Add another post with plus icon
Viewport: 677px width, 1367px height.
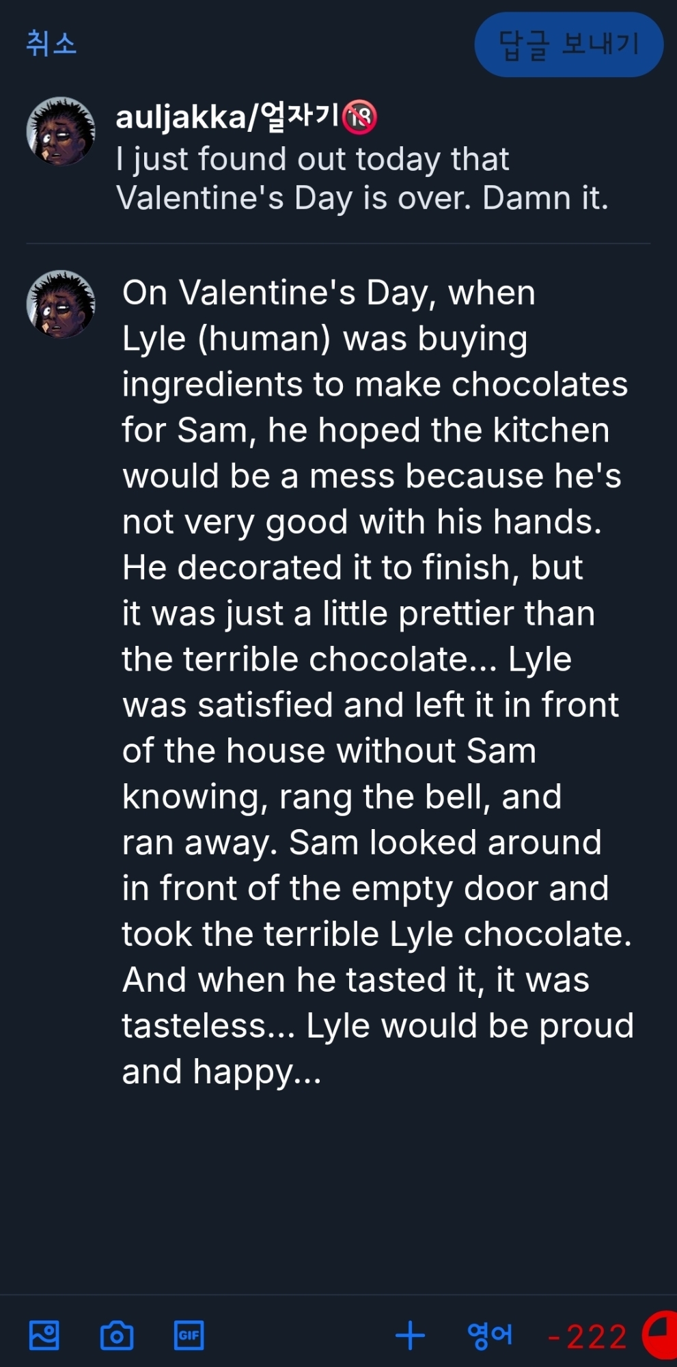point(410,1335)
